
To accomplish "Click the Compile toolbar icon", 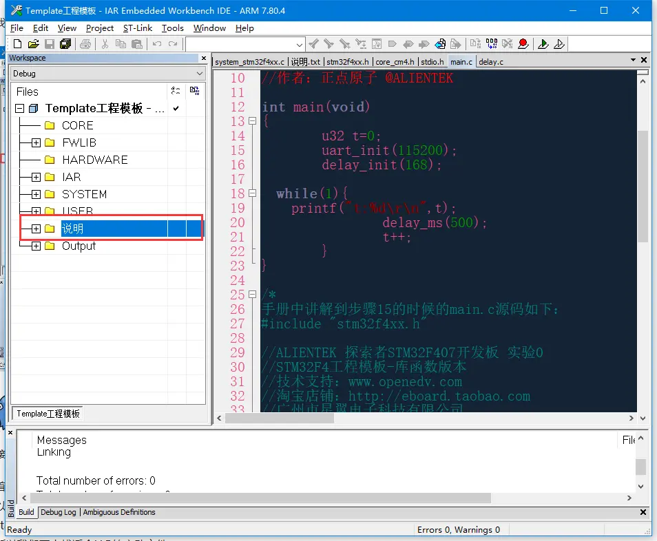I will click(x=476, y=44).
